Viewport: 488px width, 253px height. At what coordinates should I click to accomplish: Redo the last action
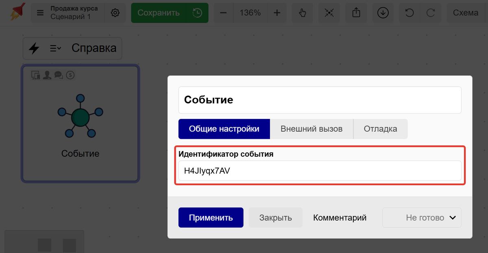click(431, 13)
